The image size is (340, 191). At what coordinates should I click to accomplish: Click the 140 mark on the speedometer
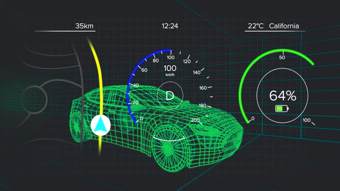[x=197, y=72]
